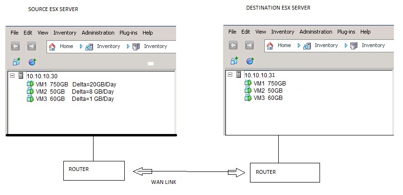403x195 pixels.
Task: Click first Inventory breadcrumb in destination window
Action: point(326,45)
